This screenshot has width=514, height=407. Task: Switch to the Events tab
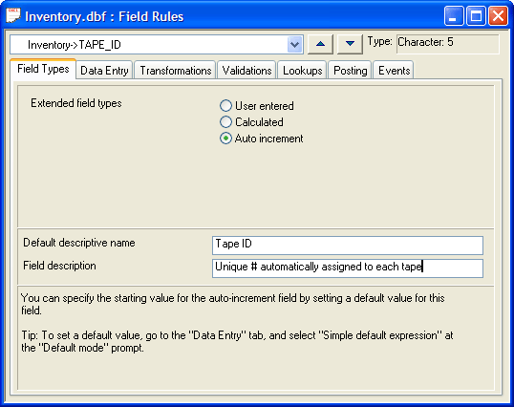(x=394, y=70)
